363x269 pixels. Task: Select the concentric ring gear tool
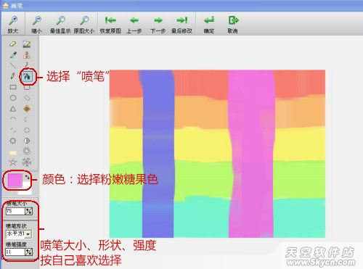tap(27, 152)
